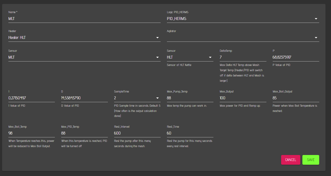Open the empty Agitator dropdown

click(x=243, y=38)
